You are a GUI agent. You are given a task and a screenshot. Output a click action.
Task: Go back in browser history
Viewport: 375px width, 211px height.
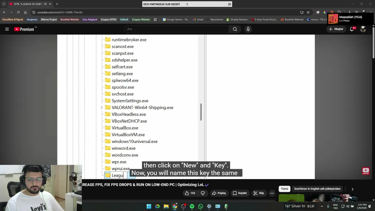[4, 12]
